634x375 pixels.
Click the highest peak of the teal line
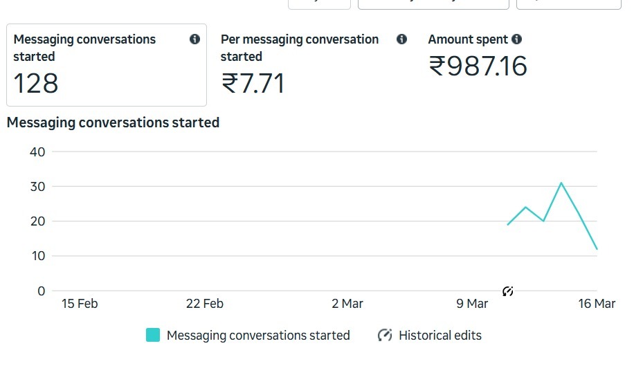(x=561, y=183)
